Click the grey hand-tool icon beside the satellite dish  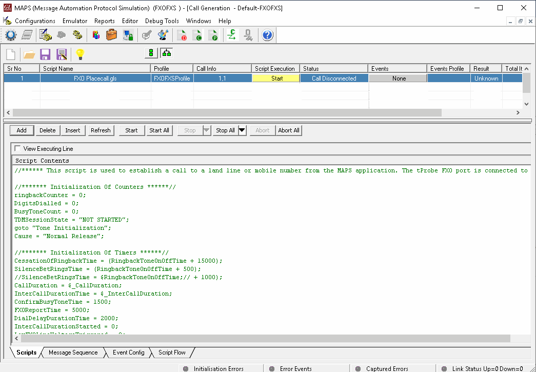[147, 35]
